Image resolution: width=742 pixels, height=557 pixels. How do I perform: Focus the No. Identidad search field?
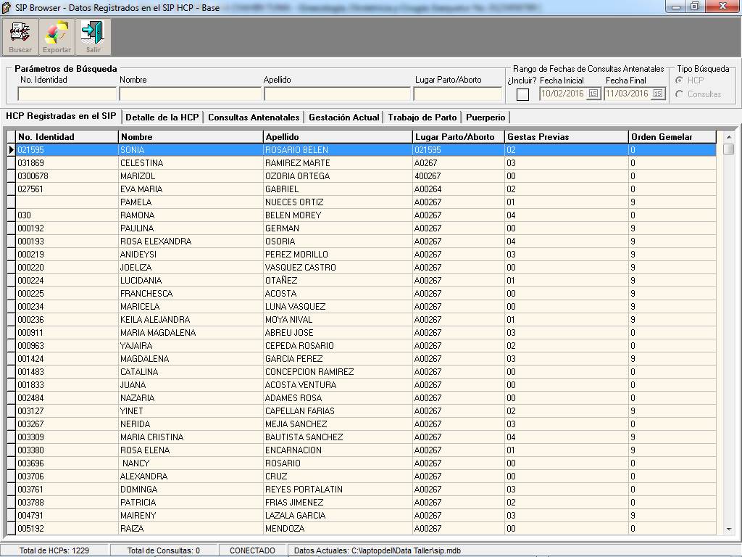(67, 94)
